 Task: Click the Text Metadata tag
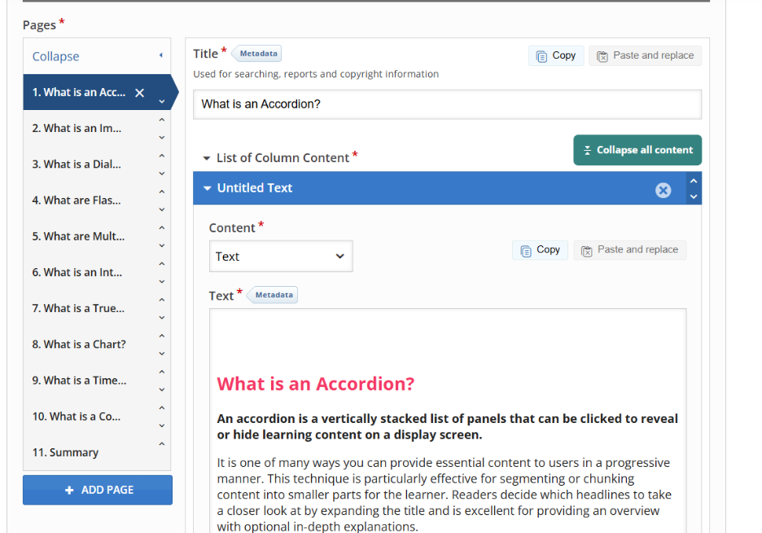[274, 295]
